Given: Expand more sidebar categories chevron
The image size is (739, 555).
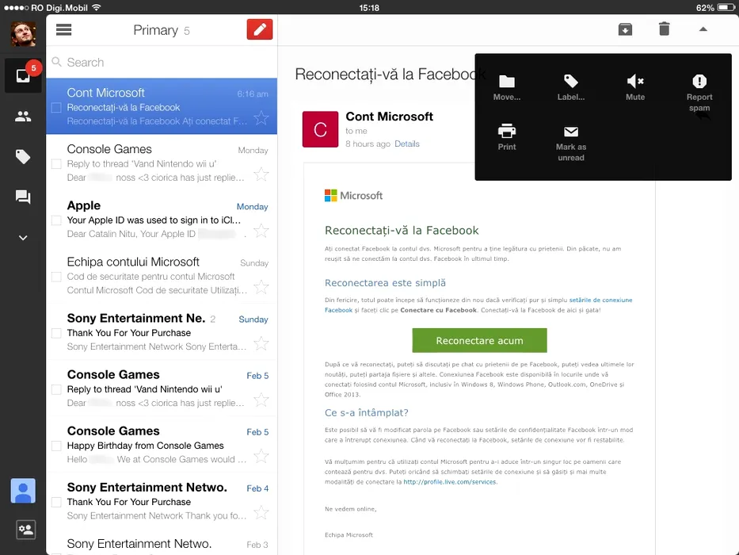Looking at the screenshot, I should coord(23,238).
